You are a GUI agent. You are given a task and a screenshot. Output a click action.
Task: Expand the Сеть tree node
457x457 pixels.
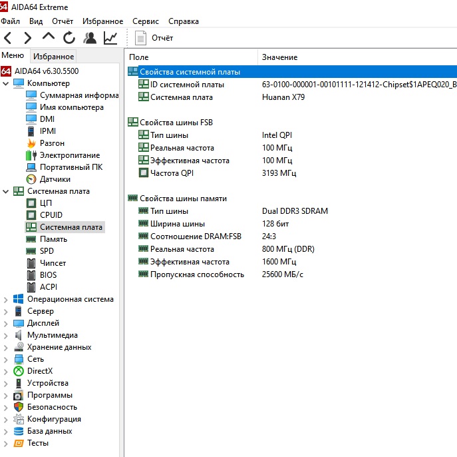(x=5, y=359)
